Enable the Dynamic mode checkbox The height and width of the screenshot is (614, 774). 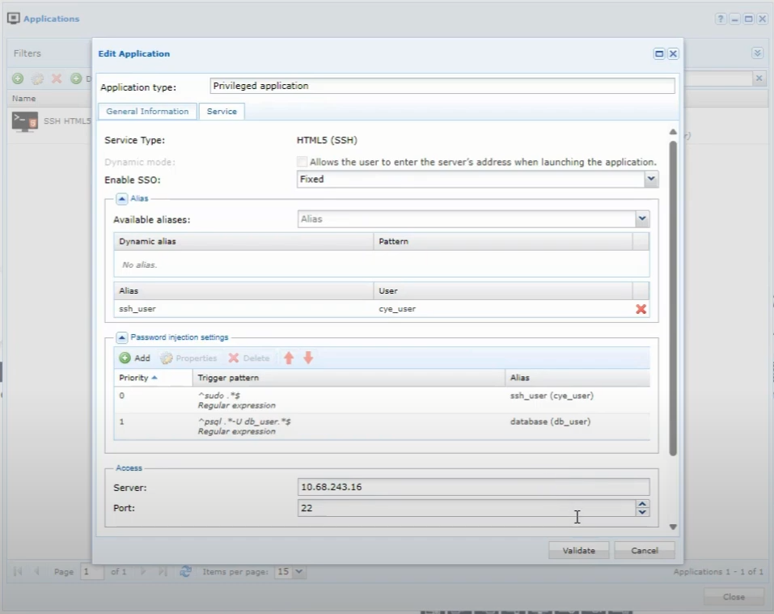[302, 162]
